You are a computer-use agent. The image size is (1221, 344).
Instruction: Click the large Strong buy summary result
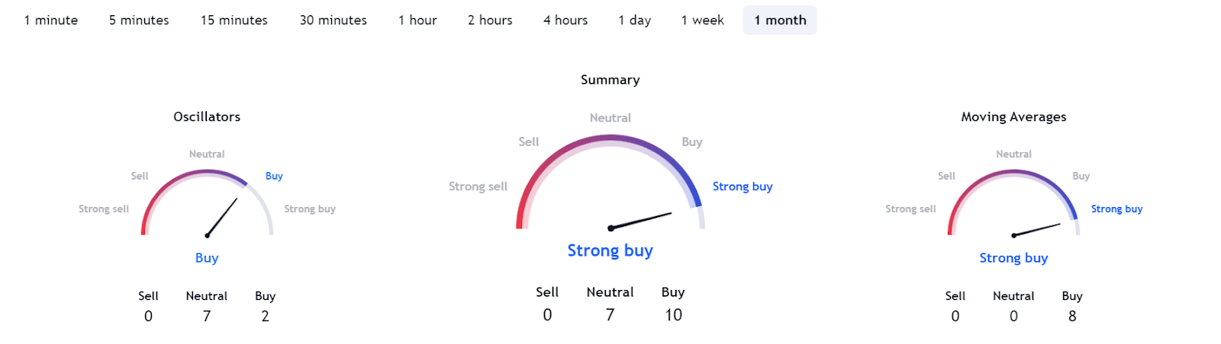coord(610,250)
